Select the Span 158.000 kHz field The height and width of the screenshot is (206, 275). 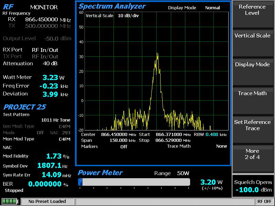pos(113,140)
